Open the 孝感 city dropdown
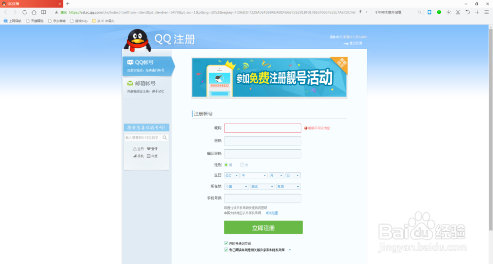 288,187
